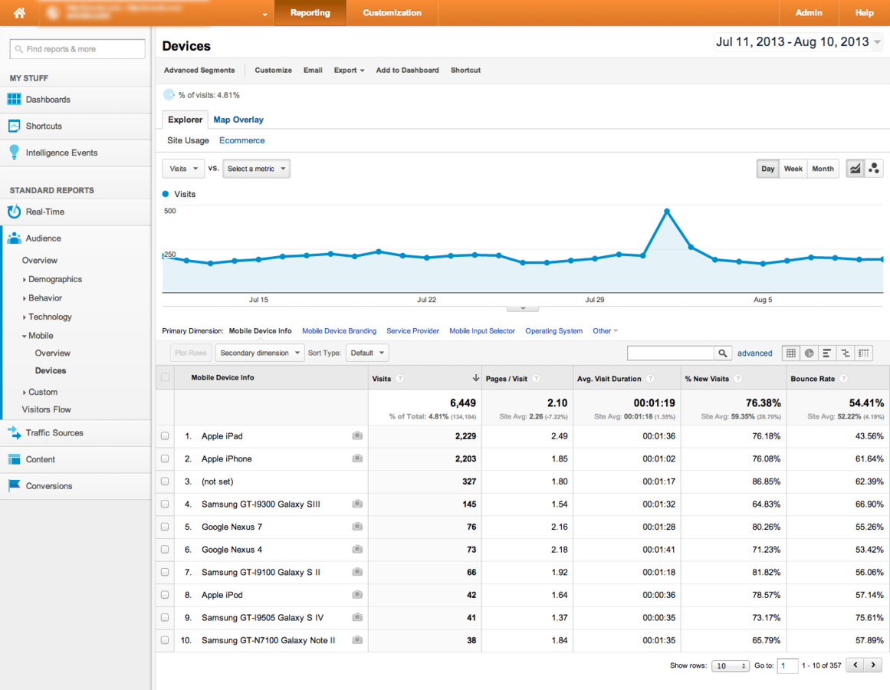Click the Go to page number field
The image size is (890, 690).
click(x=788, y=665)
